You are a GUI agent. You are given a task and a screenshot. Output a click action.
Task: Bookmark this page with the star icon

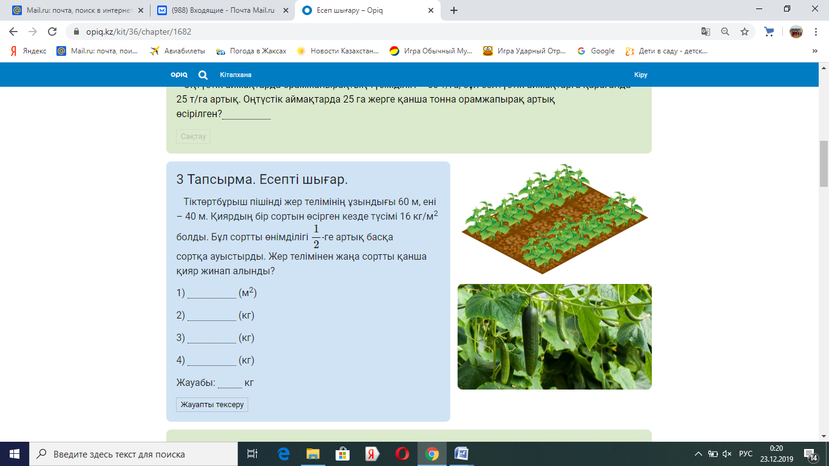point(744,32)
